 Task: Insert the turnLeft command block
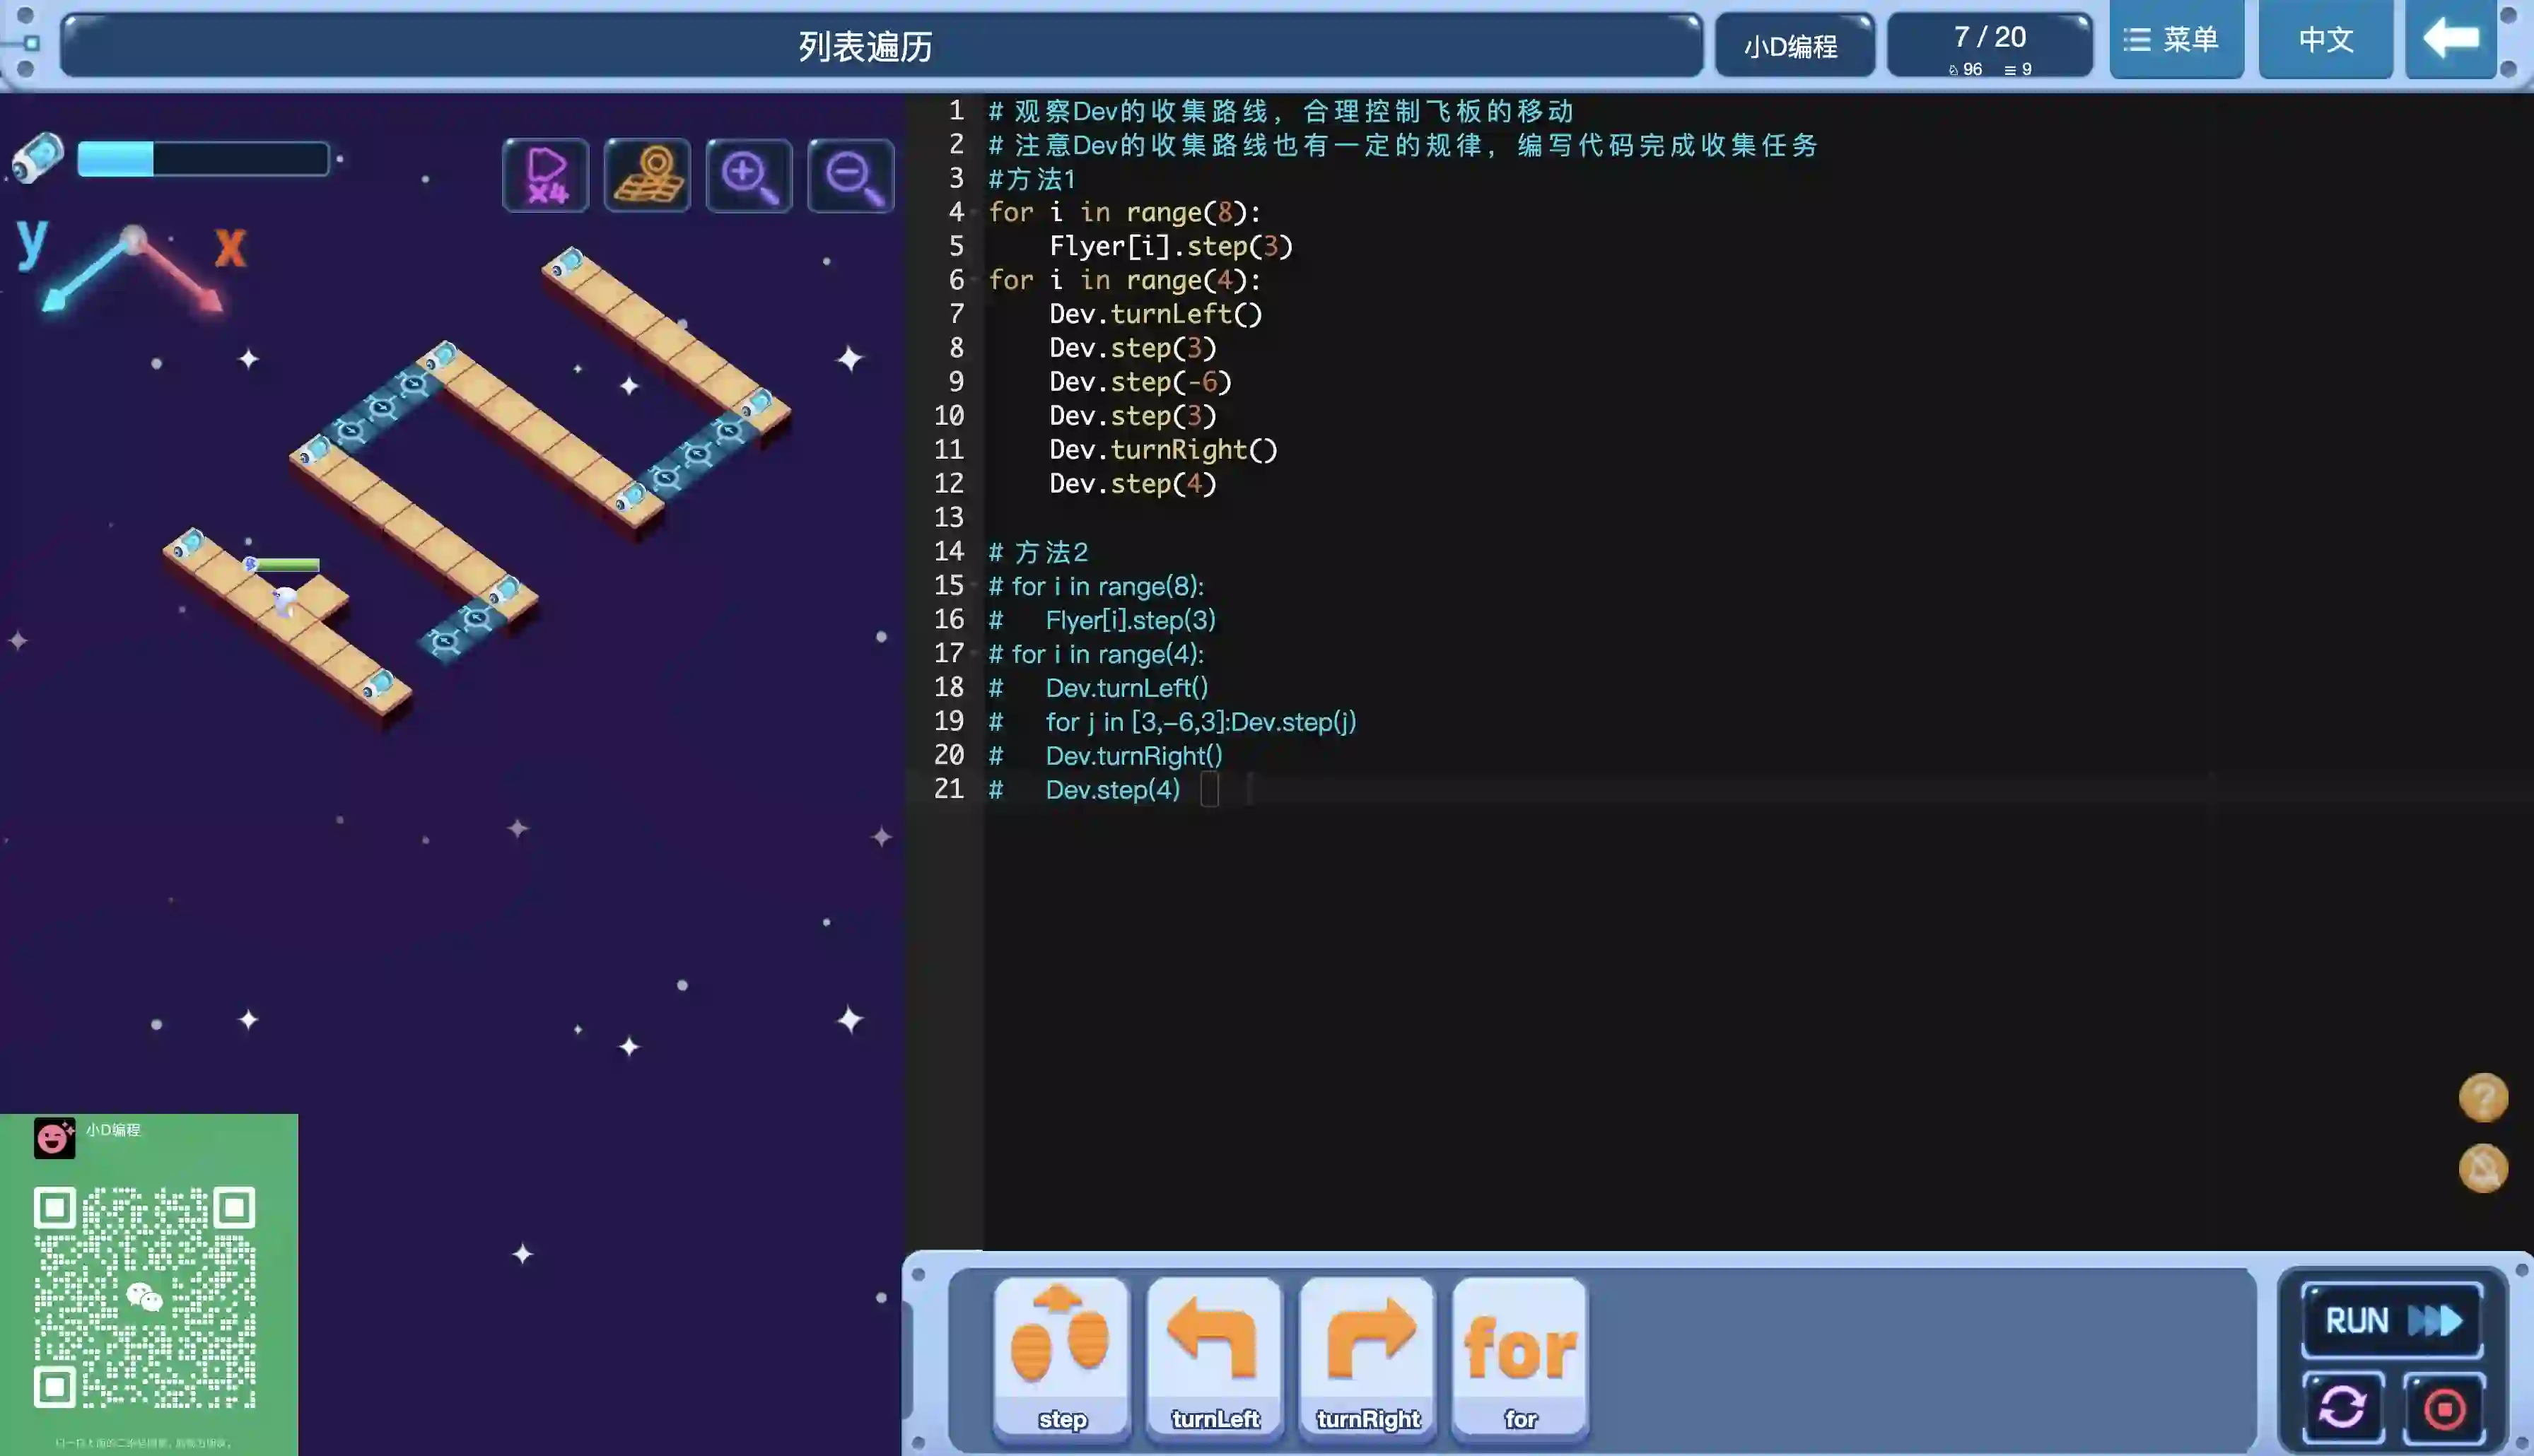[x=1214, y=1357]
